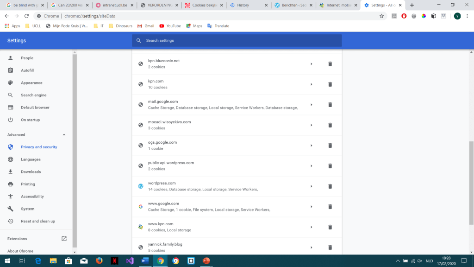Viewport: 474px width, 267px height.
Task: Collapse the Advanced settings section
Action: pyautogui.click(x=64, y=135)
